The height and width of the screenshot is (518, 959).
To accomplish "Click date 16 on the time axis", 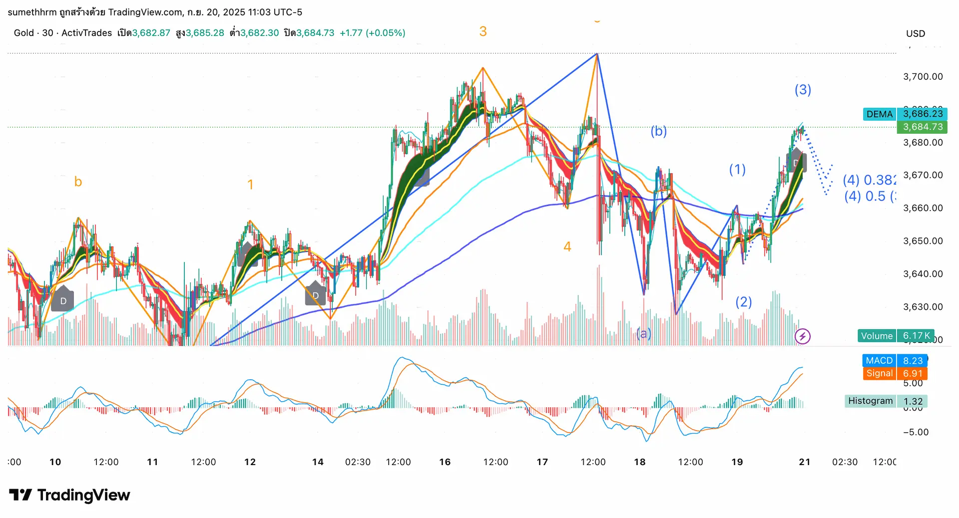I will pyautogui.click(x=445, y=462).
